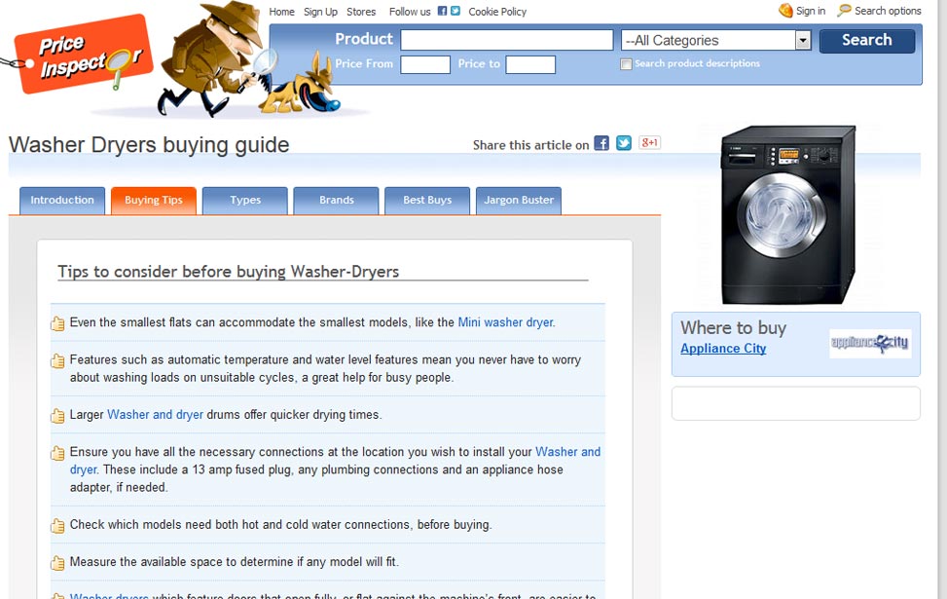This screenshot has width=947, height=599.
Task: Click the black washer dryer product image
Action: coord(788,214)
